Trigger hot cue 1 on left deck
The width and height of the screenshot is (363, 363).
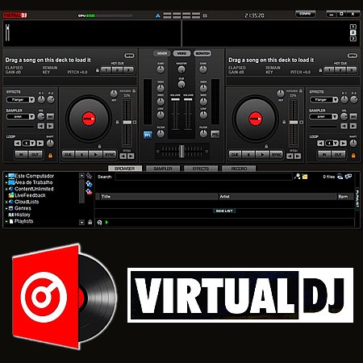tap(106, 70)
